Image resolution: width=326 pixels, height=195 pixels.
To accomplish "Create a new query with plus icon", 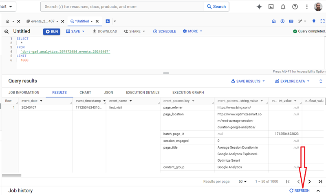I will (108, 21).
